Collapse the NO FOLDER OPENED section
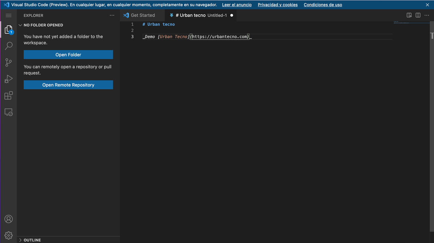This screenshot has width=434, height=243. 20,25
